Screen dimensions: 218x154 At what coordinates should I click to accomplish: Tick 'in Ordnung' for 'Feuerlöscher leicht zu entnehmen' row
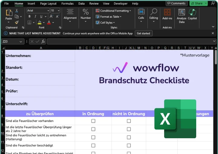(93, 137)
